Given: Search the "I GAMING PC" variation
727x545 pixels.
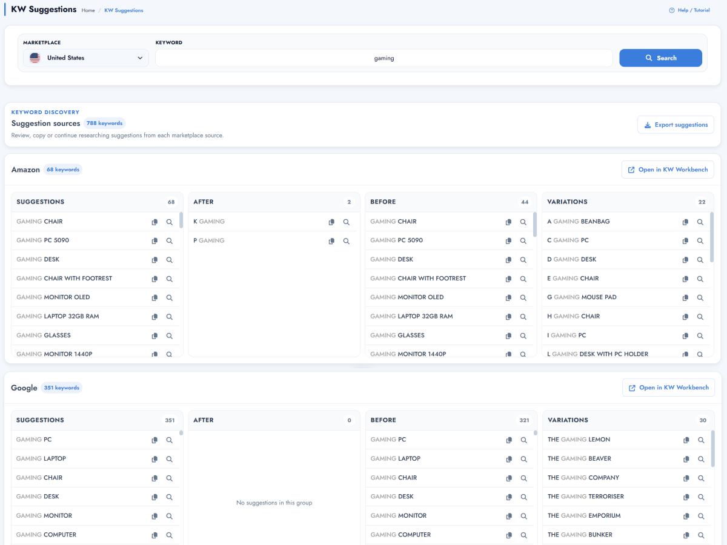Looking at the screenshot, I should [700, 336].
